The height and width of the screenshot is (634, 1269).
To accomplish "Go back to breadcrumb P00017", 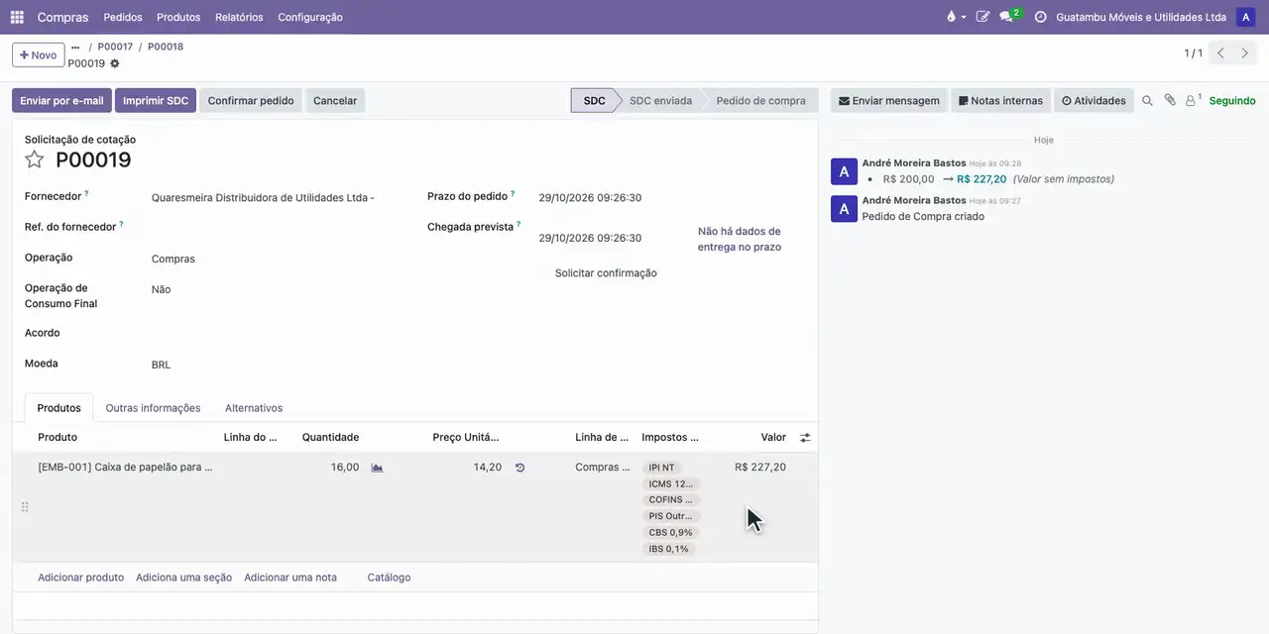I will 115,47.
